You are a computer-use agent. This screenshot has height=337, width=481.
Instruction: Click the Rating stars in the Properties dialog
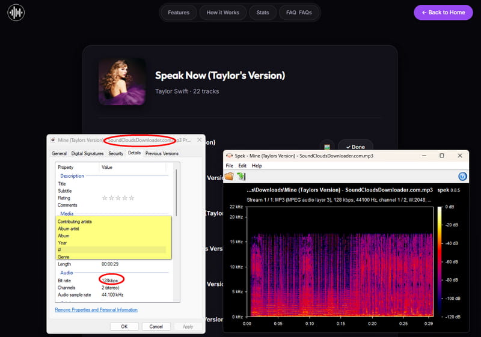click(118, 198)
